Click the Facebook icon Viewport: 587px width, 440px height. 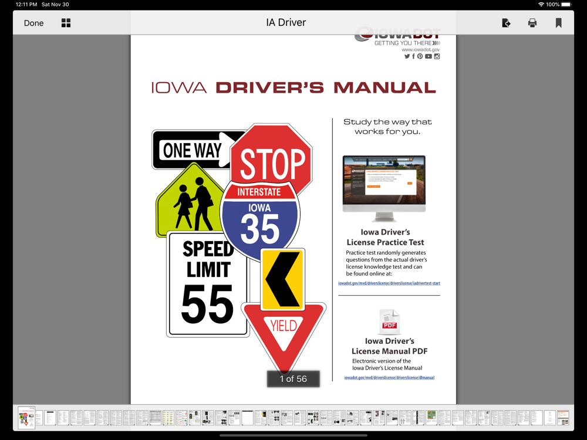(x=413, y=56)
